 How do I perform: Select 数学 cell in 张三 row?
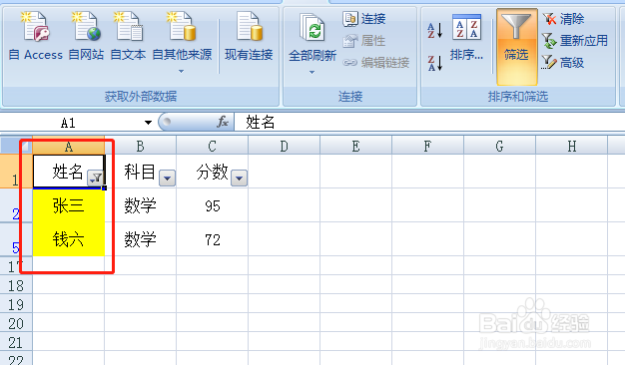coord(141,205)
